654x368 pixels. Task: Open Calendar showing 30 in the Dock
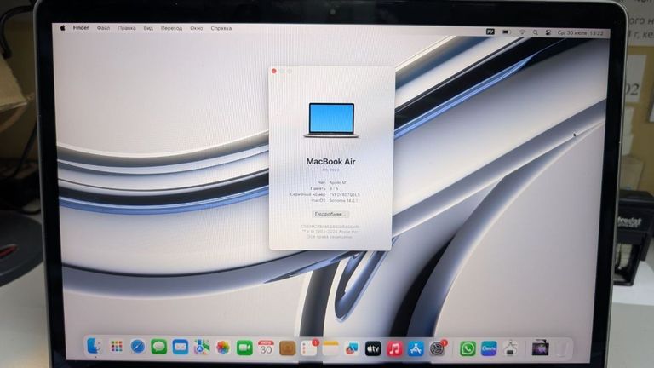click(266, 348)
